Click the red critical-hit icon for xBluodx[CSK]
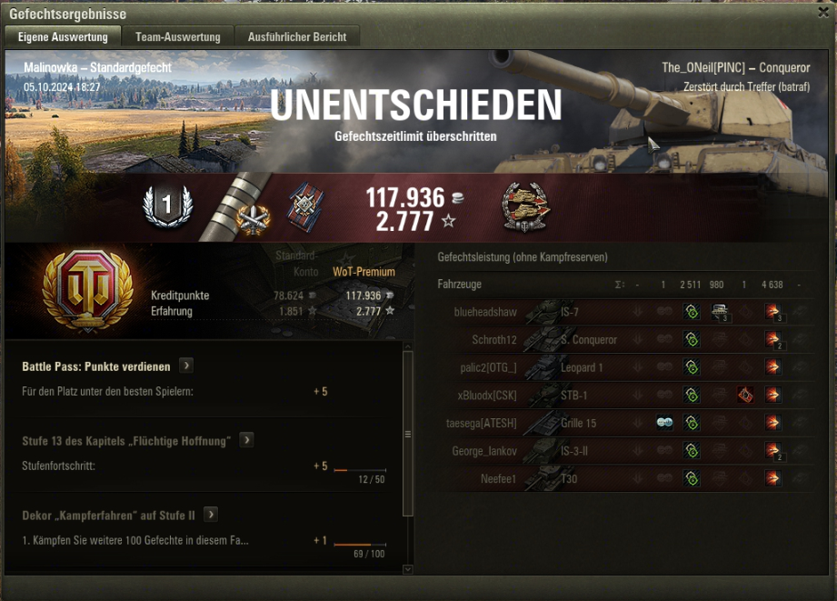Screen dimensions: 837x601 (745, 396)
